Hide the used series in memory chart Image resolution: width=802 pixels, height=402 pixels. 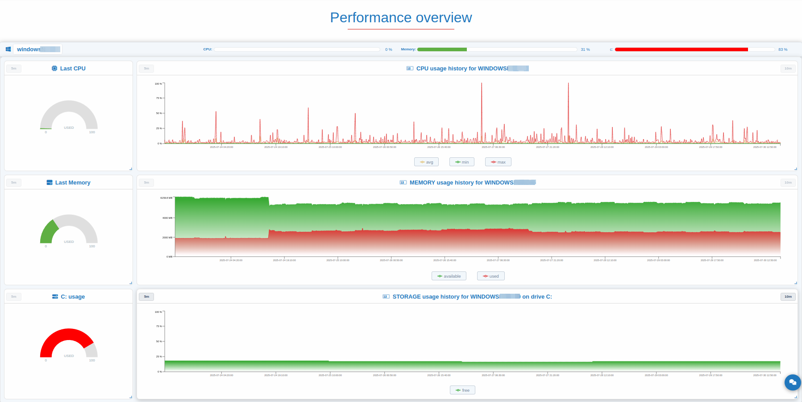click(x=491, y=276)
